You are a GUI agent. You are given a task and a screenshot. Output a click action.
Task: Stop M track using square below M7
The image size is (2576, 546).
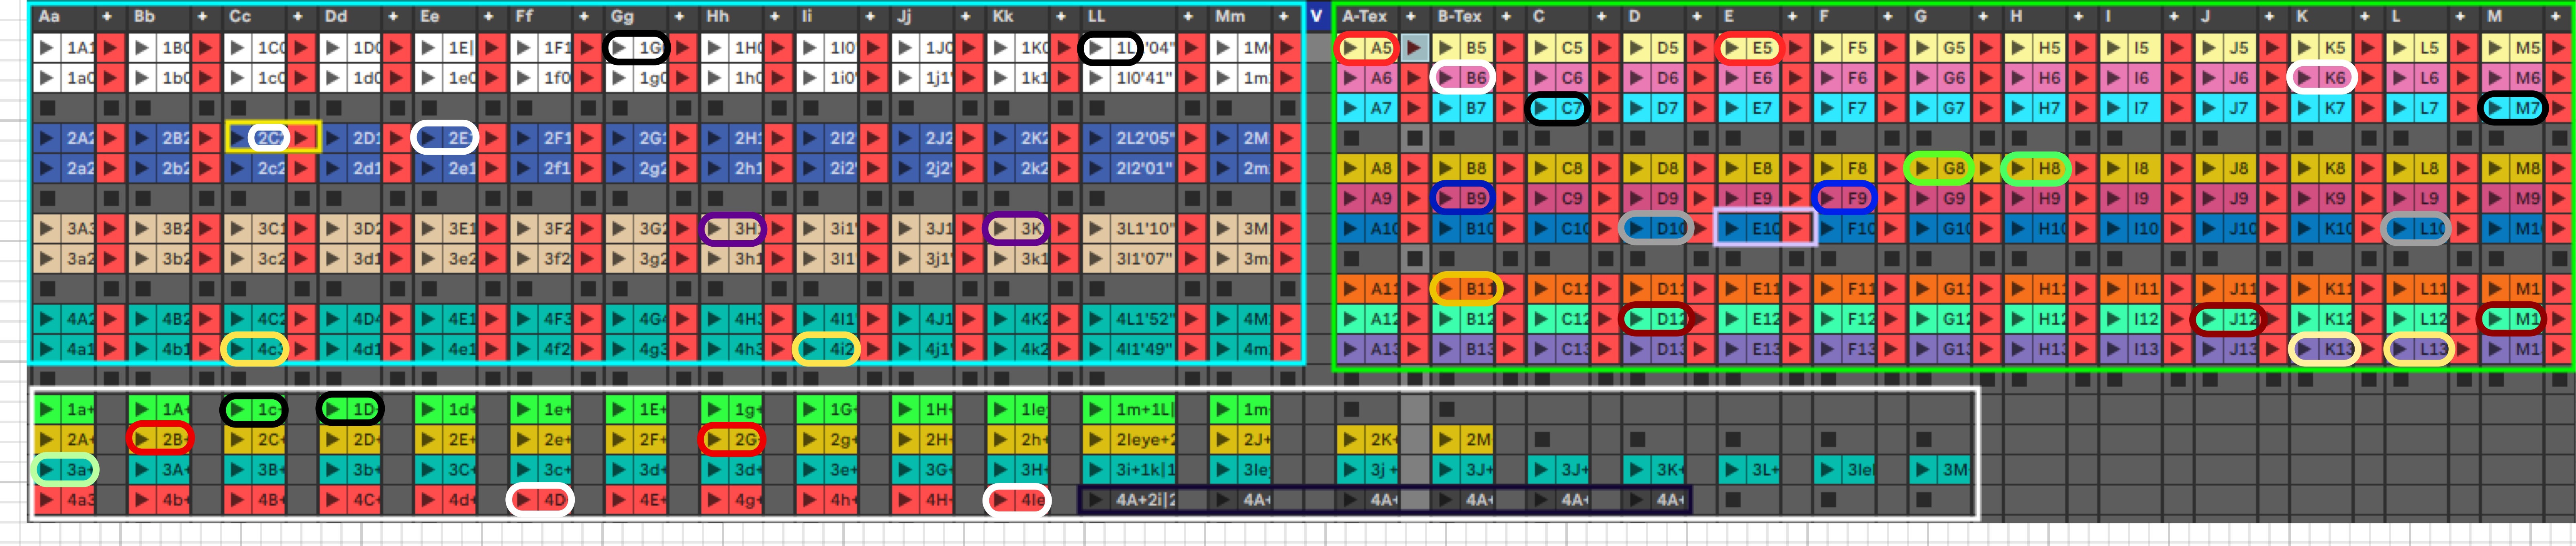(x=2496, y=138)
